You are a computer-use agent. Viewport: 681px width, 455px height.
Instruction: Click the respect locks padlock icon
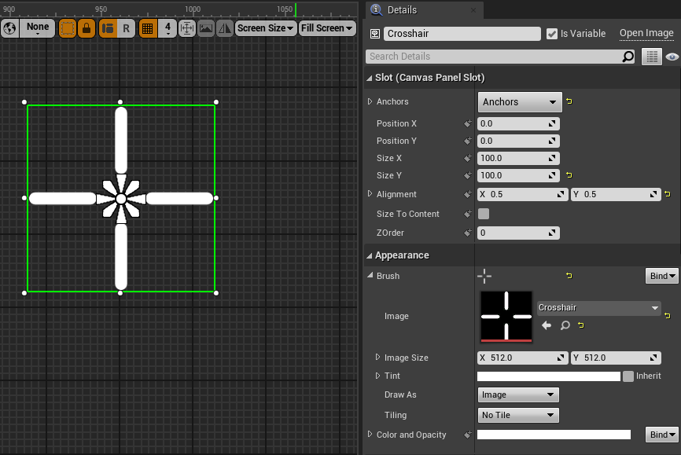pos(87,28)
